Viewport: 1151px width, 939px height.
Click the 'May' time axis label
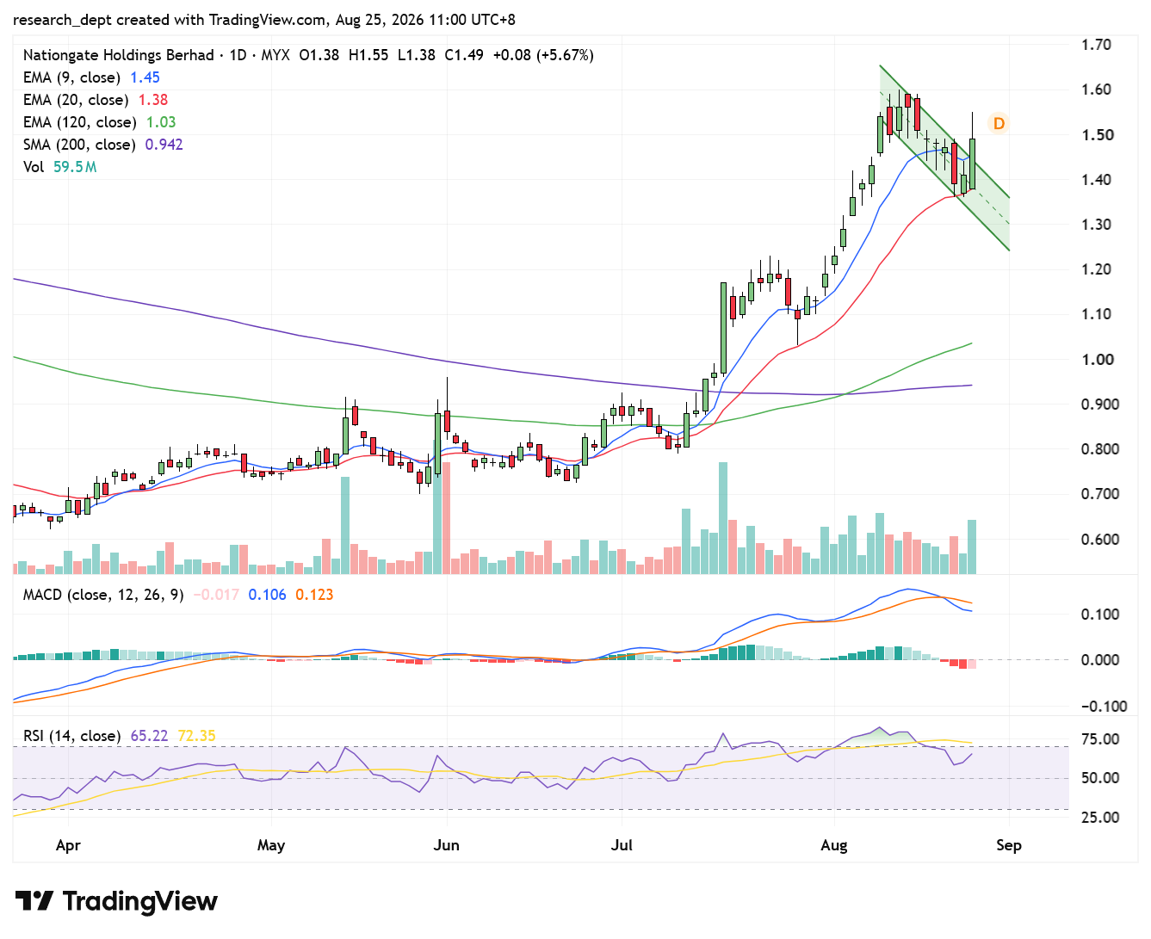click(271, 845)
